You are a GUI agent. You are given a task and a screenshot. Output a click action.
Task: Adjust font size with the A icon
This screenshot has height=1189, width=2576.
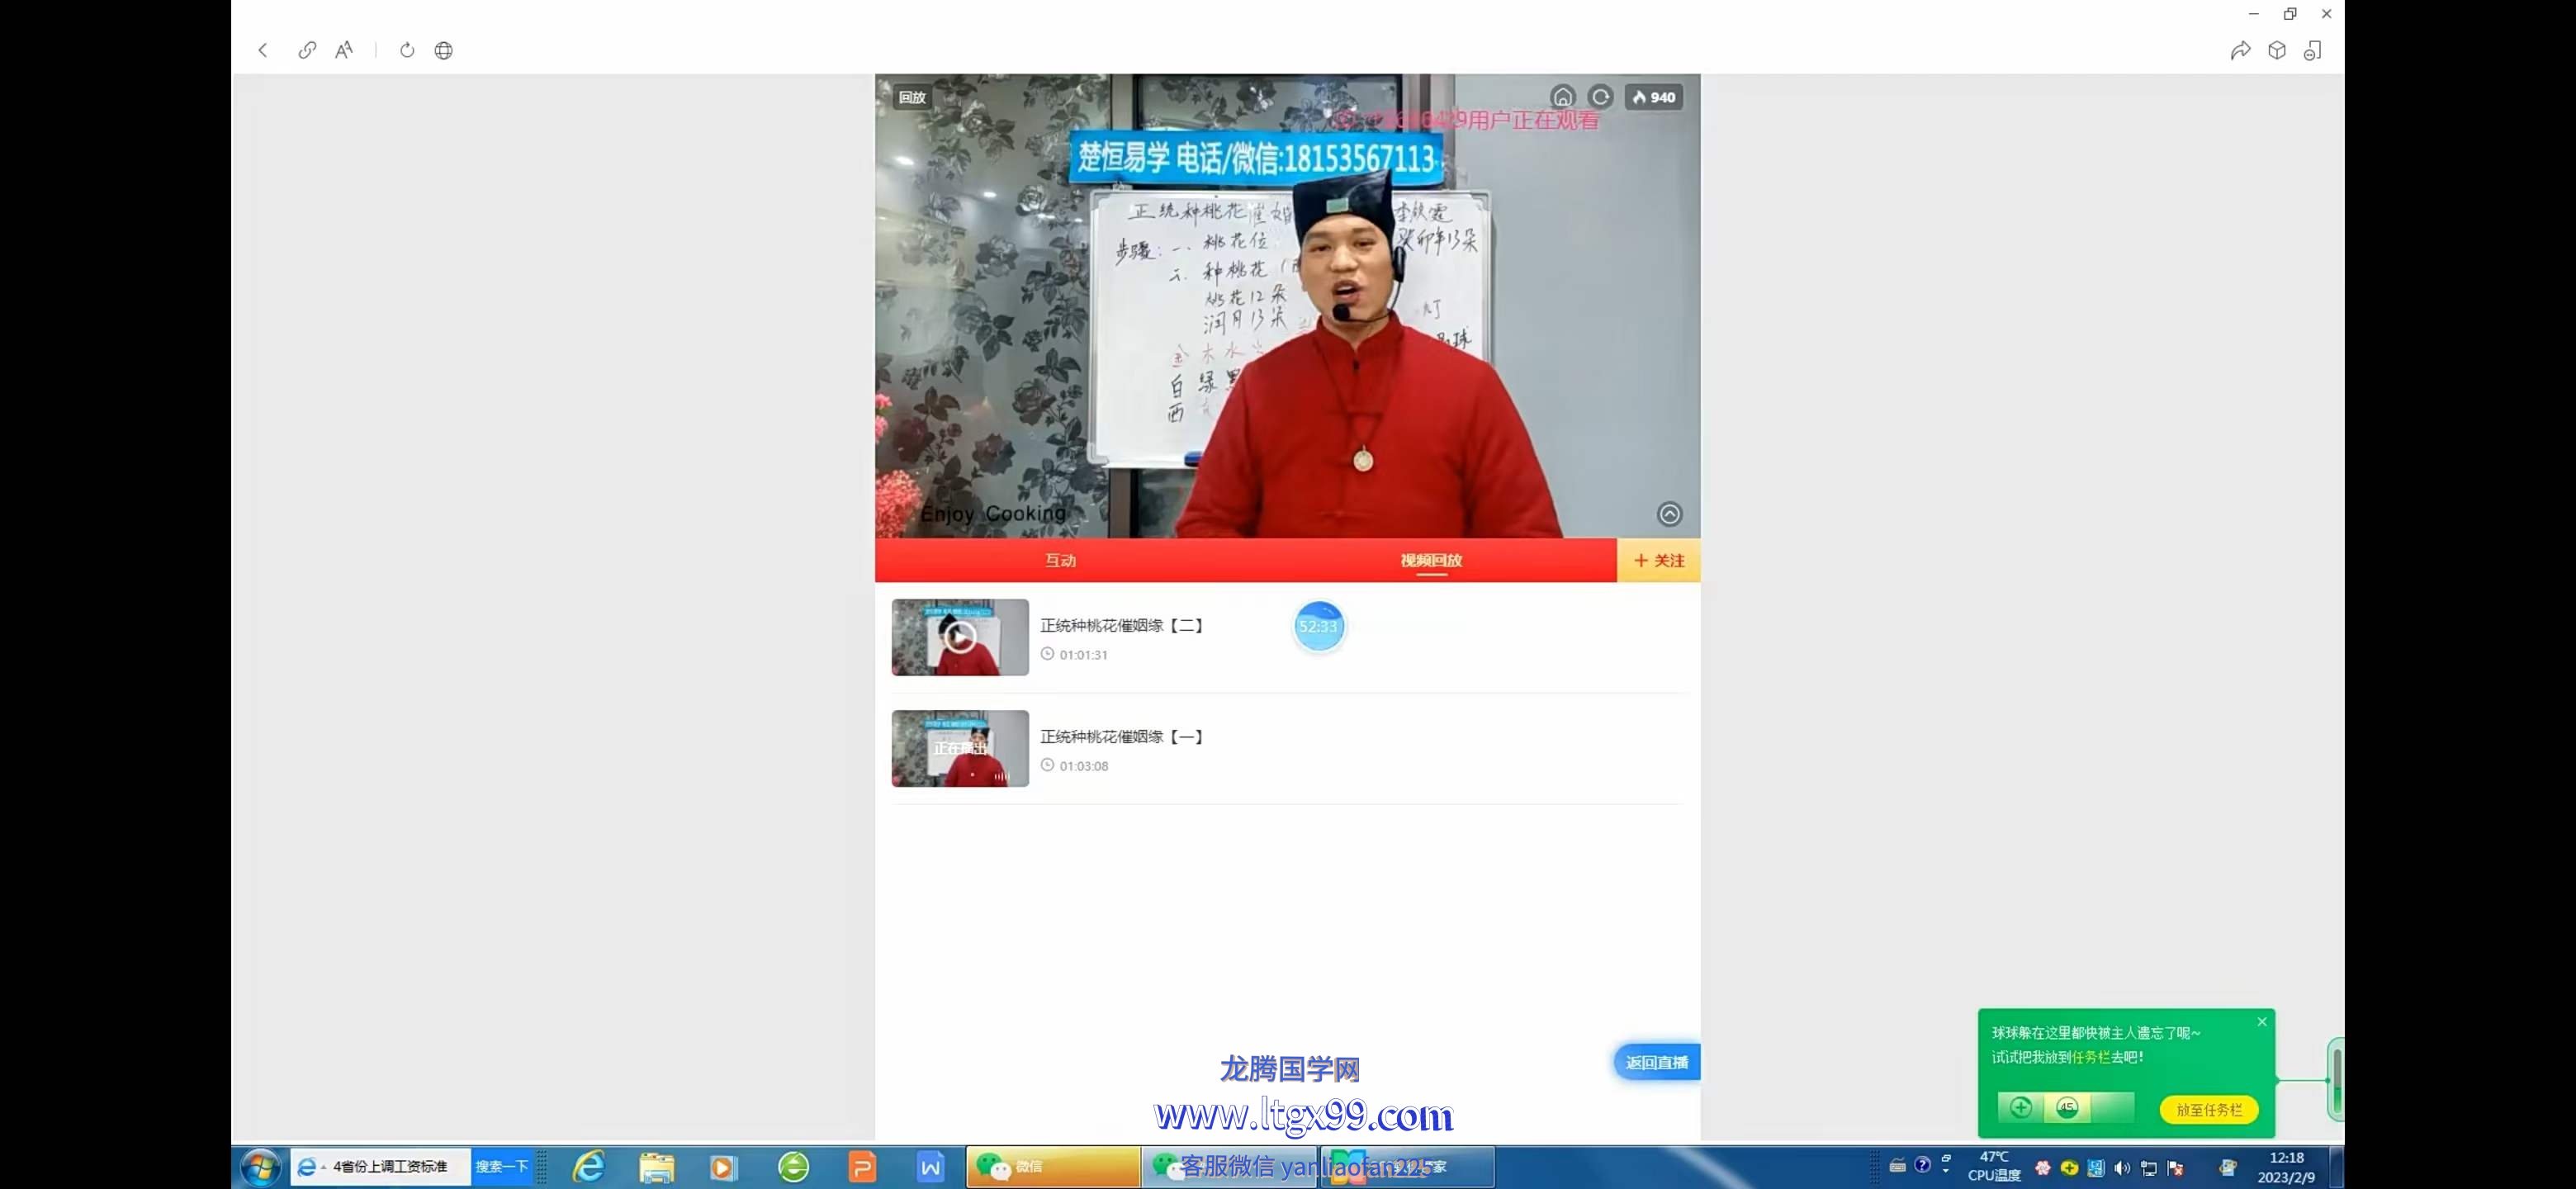pos(344,50)
